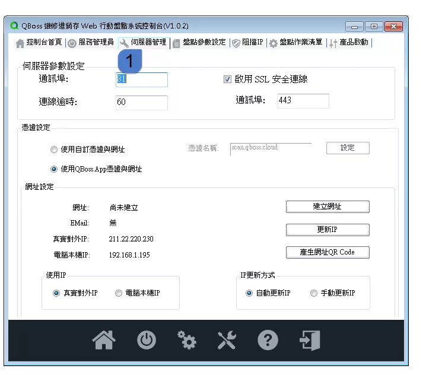The height and width of the screenshot is (375, 445).
Task: Click the 產生網址QR Code button
Action: click(x=328, y=252)
